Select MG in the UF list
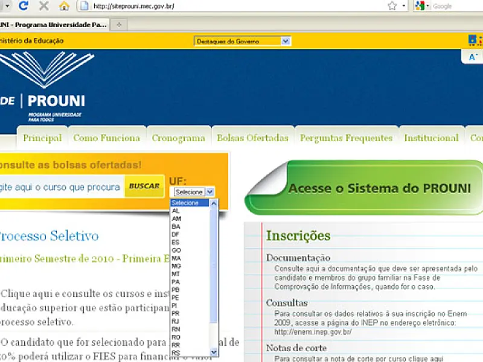This screenshot has width=483, height=362. click(x=190, y=266)
